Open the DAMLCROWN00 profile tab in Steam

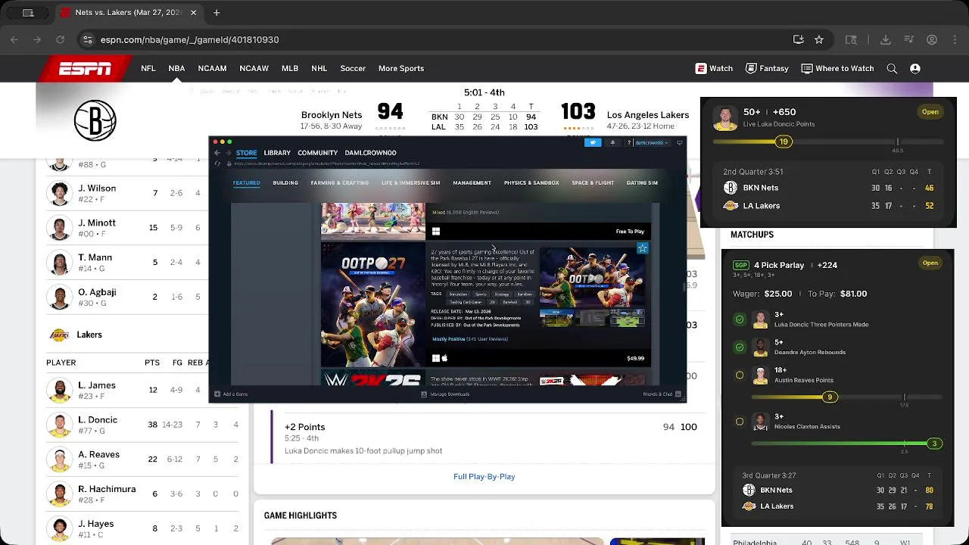[370, 153]
